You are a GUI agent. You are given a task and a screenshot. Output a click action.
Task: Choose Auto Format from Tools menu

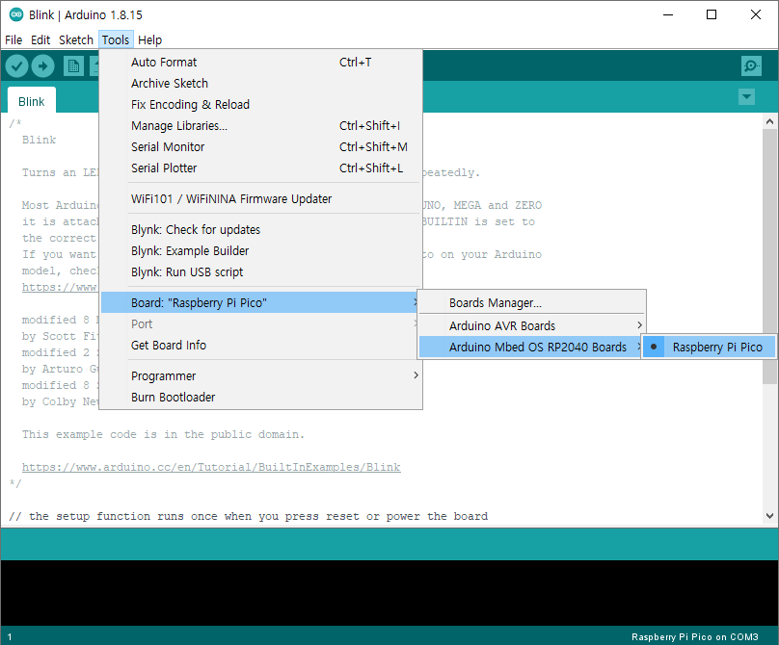point(261,62)
